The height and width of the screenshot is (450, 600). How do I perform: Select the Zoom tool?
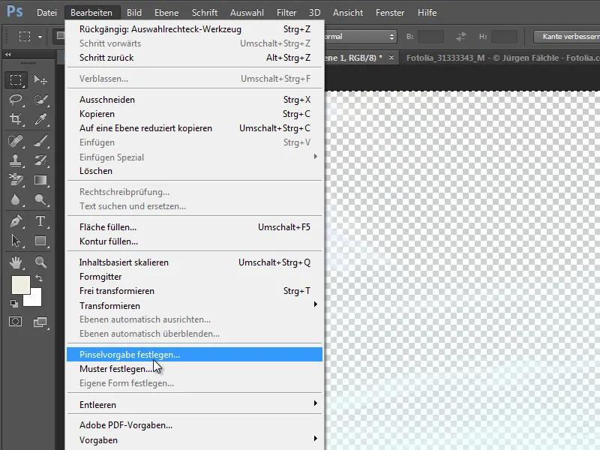[x=40, y=262]
